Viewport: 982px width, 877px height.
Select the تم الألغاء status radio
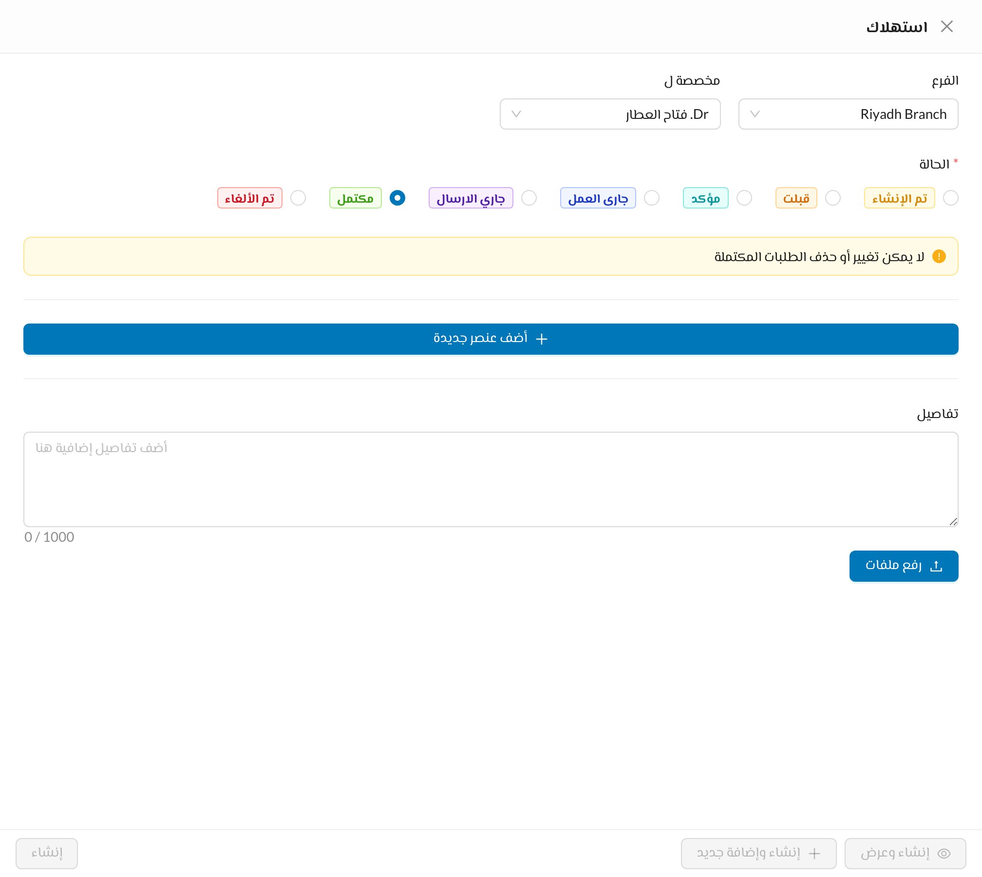pos(298,198)
